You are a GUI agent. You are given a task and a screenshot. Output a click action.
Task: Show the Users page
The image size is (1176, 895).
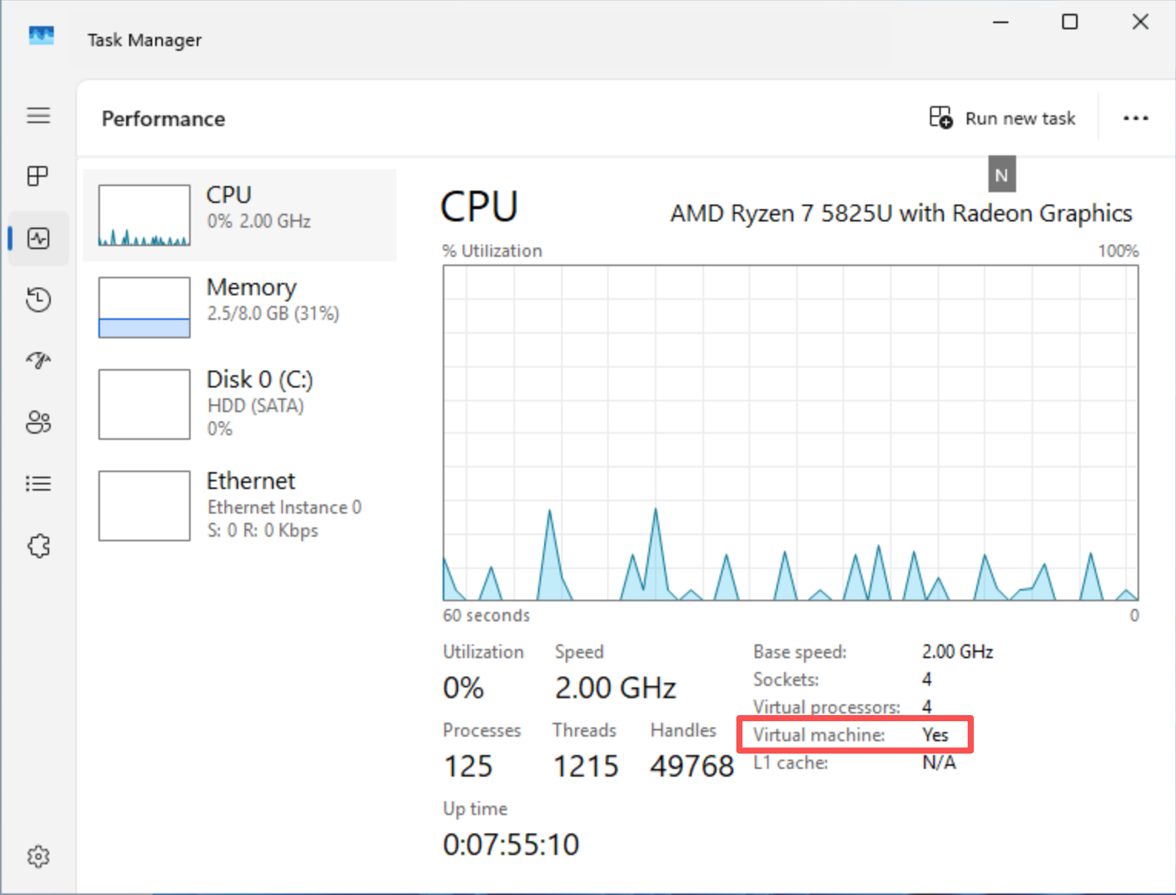pos(38,422)
